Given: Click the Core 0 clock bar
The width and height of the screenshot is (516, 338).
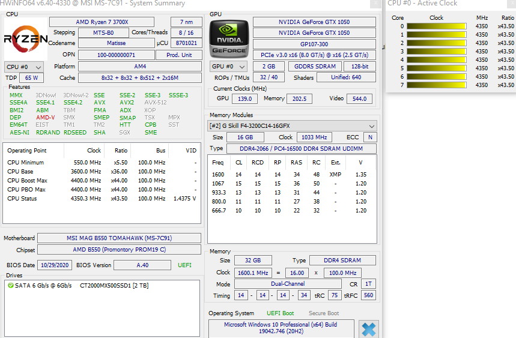Looking at the screenshot, I should click(x=436, y=26).
